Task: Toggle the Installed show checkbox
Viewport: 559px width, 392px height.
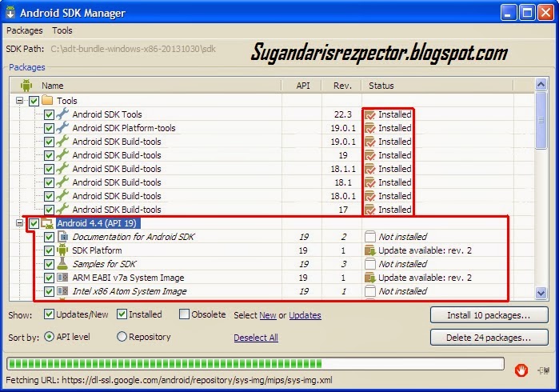Action: (122, 314)
